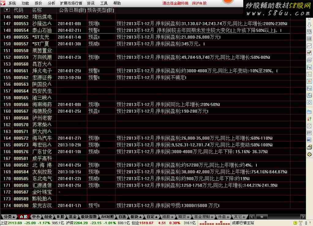Select stock code 000590 紫光古汉
313x226 pixels.
153,205
